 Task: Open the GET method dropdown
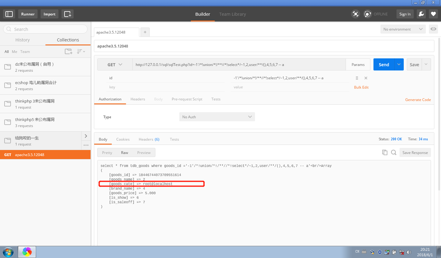115,64
